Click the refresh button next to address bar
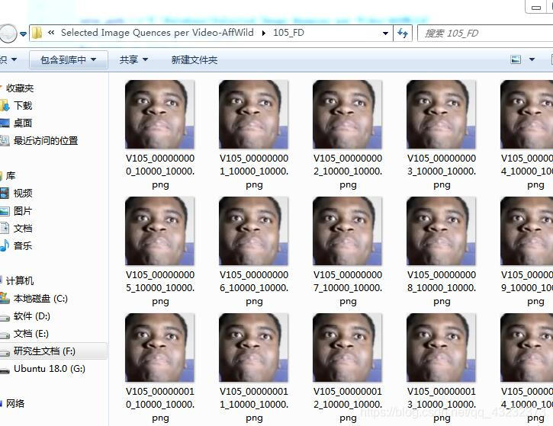The width and height of the screenshot is (553, 426). 403,33
